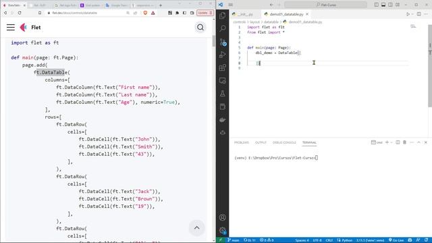Open the Flet docs hamburger menu

(11, 27)
